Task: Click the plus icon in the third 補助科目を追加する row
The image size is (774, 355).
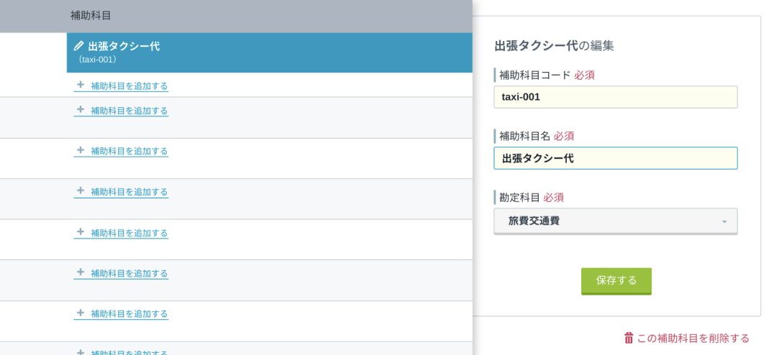Action: (x=81, y=150)
